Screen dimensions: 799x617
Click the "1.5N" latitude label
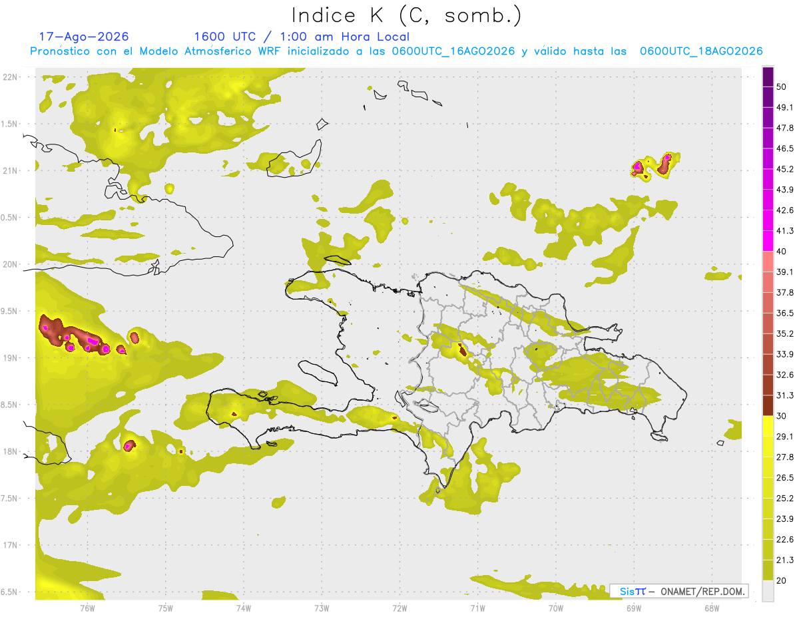coord(10,124)
